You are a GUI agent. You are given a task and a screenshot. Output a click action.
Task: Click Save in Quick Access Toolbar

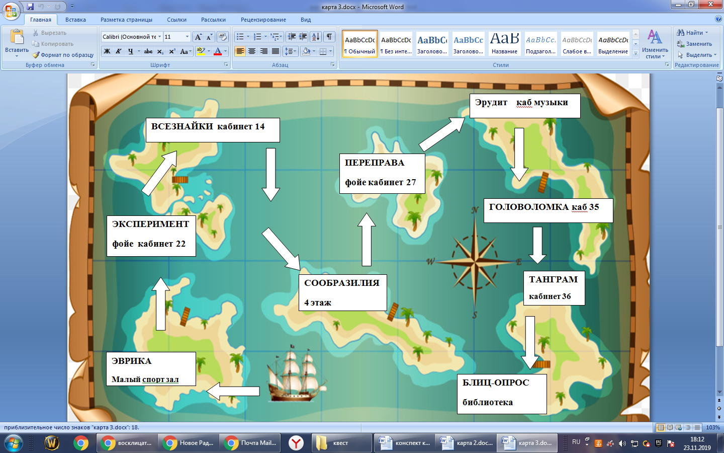click(x=30, y=7)
